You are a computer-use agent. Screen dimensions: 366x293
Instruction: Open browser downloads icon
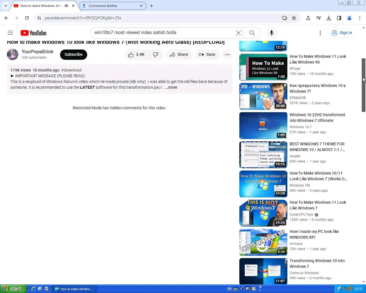[329, 18]
